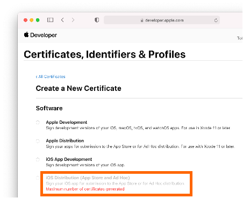Open the Apple Developer logo home
The image size is (243, 198).
pos(40,35)
